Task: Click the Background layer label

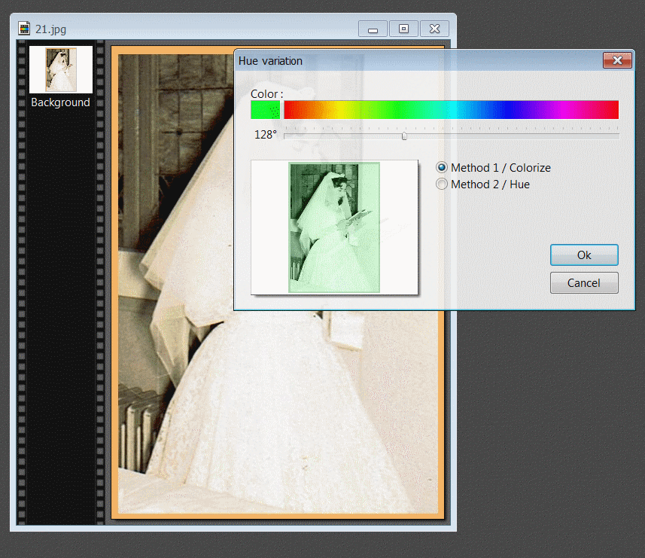Action: tap(60, 102)
